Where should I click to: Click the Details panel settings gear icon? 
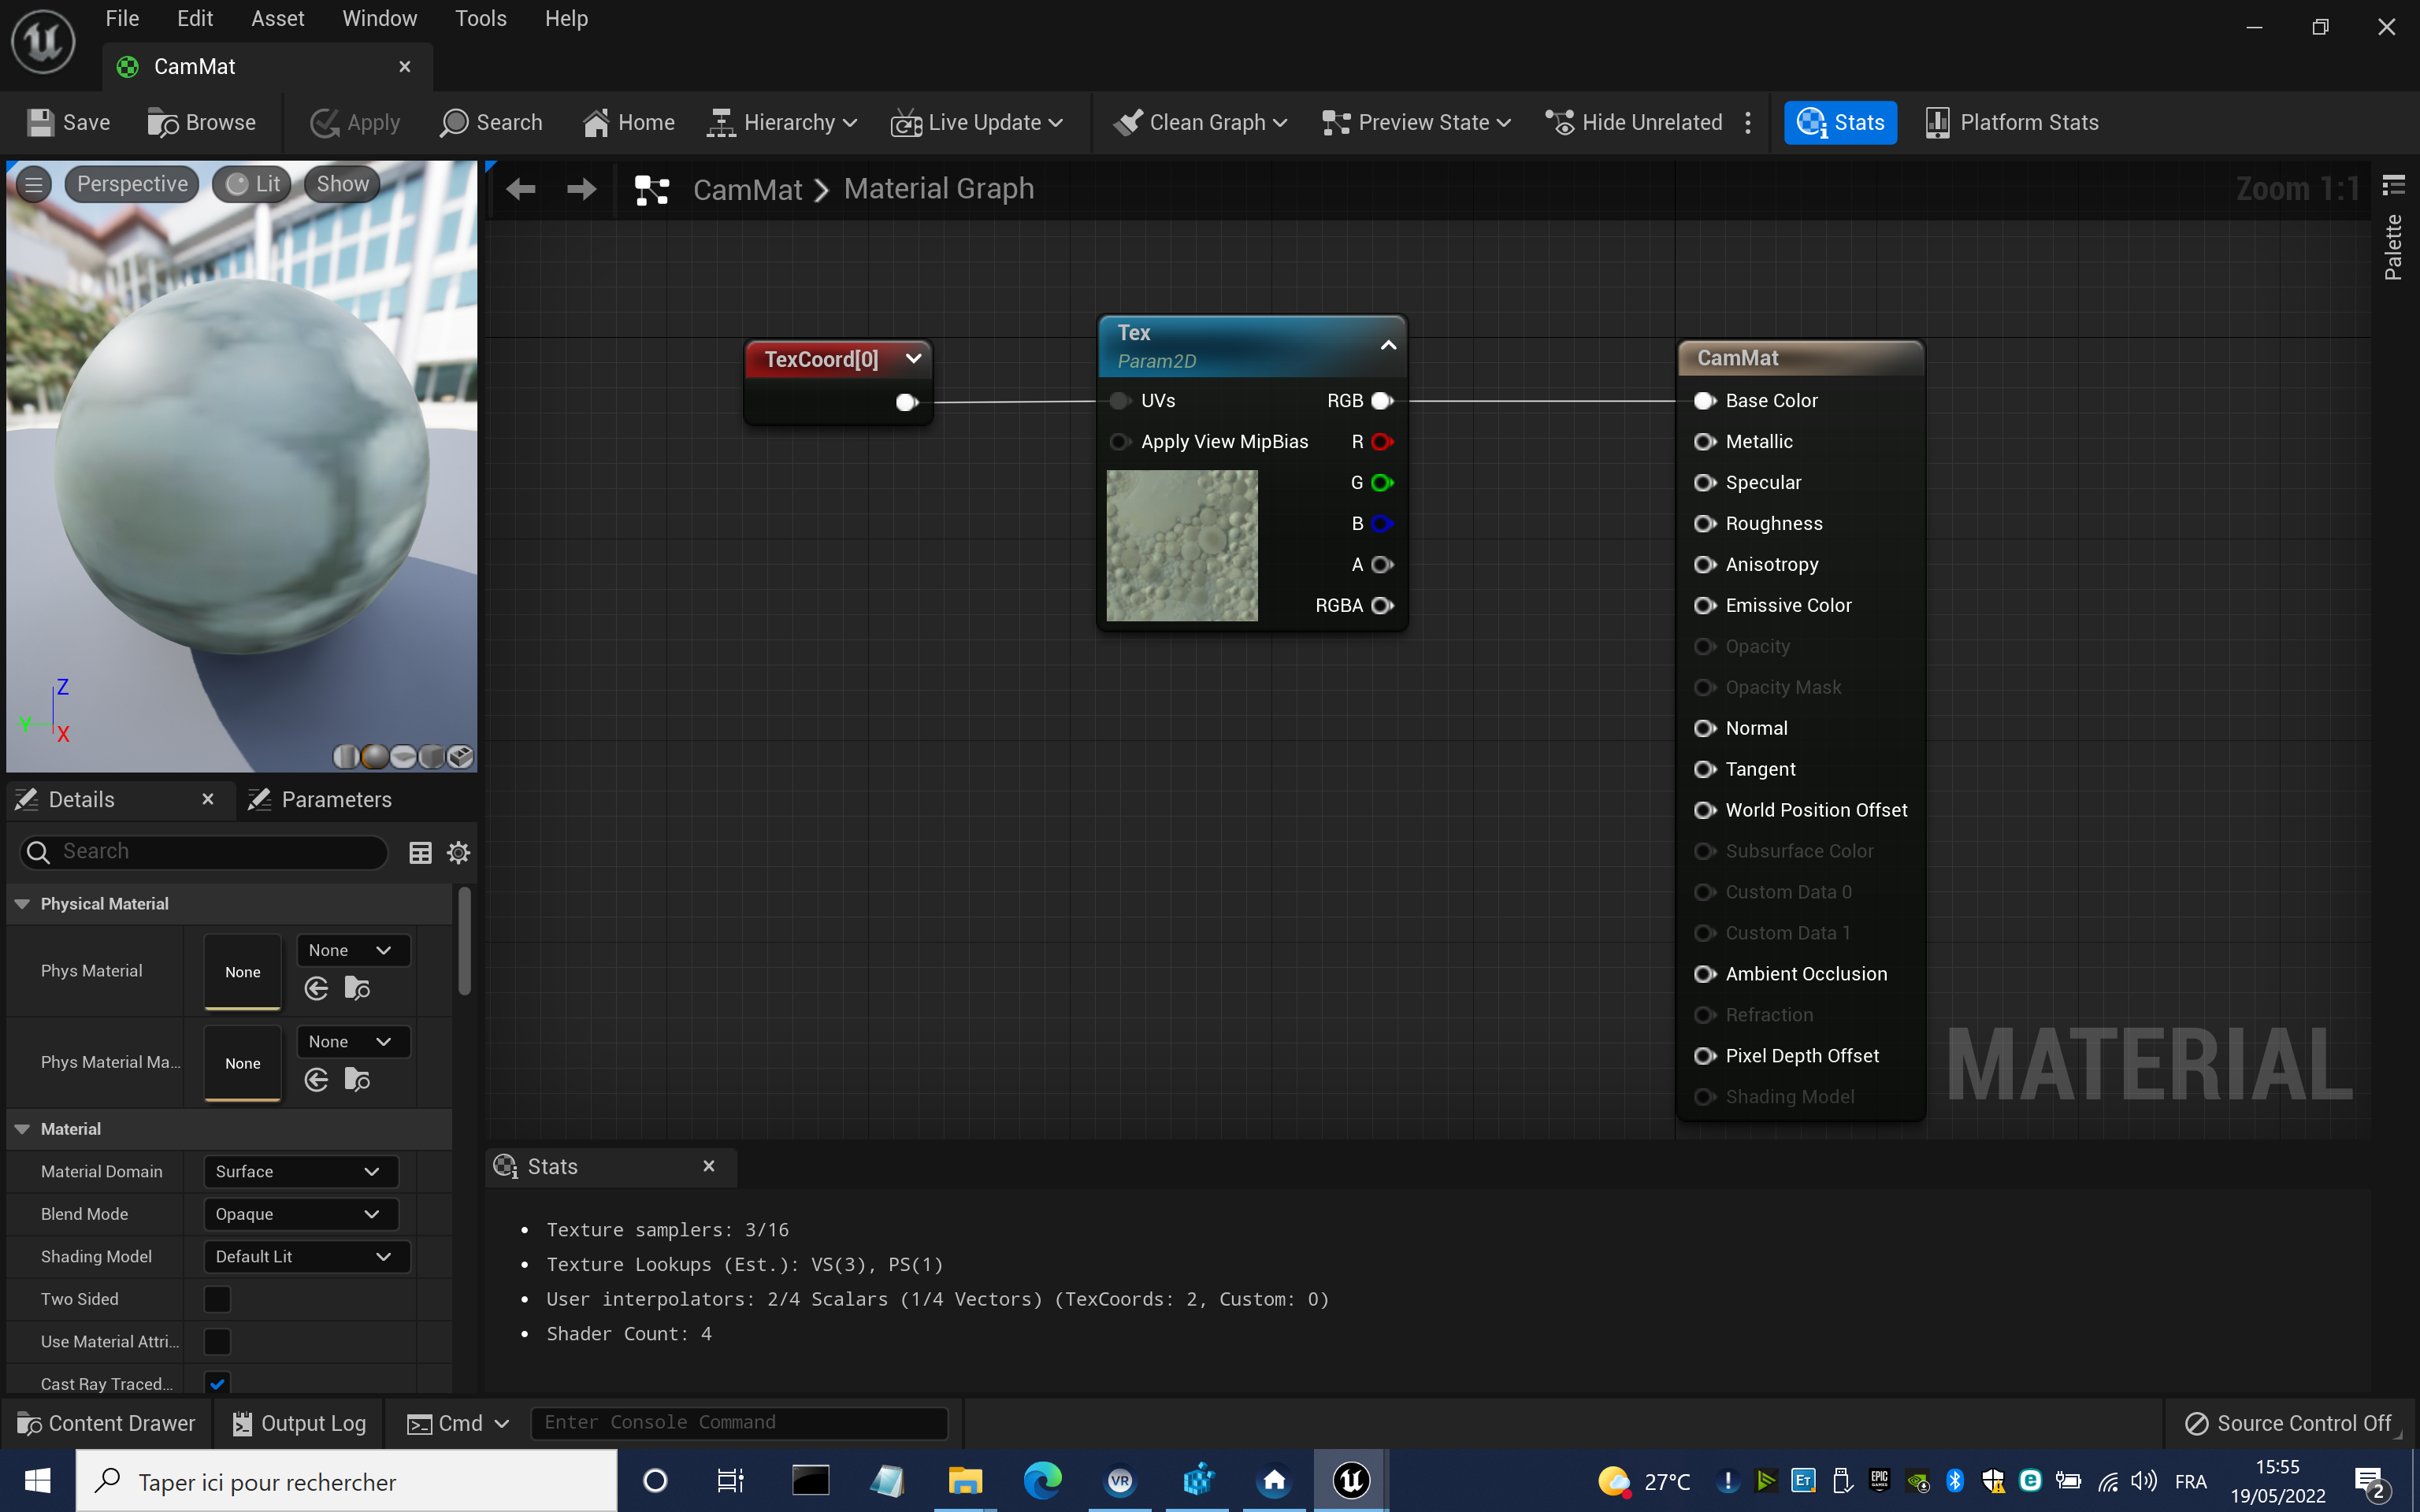tap(458, 852)
